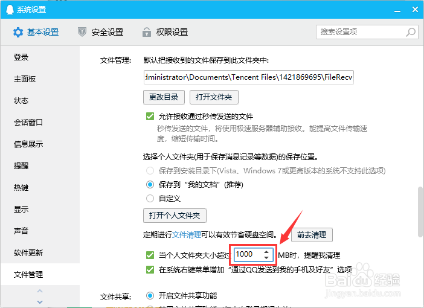Decrease the folder size limit with down arrow
Viewport: 424px width, 308px height.
pos(266,257)
